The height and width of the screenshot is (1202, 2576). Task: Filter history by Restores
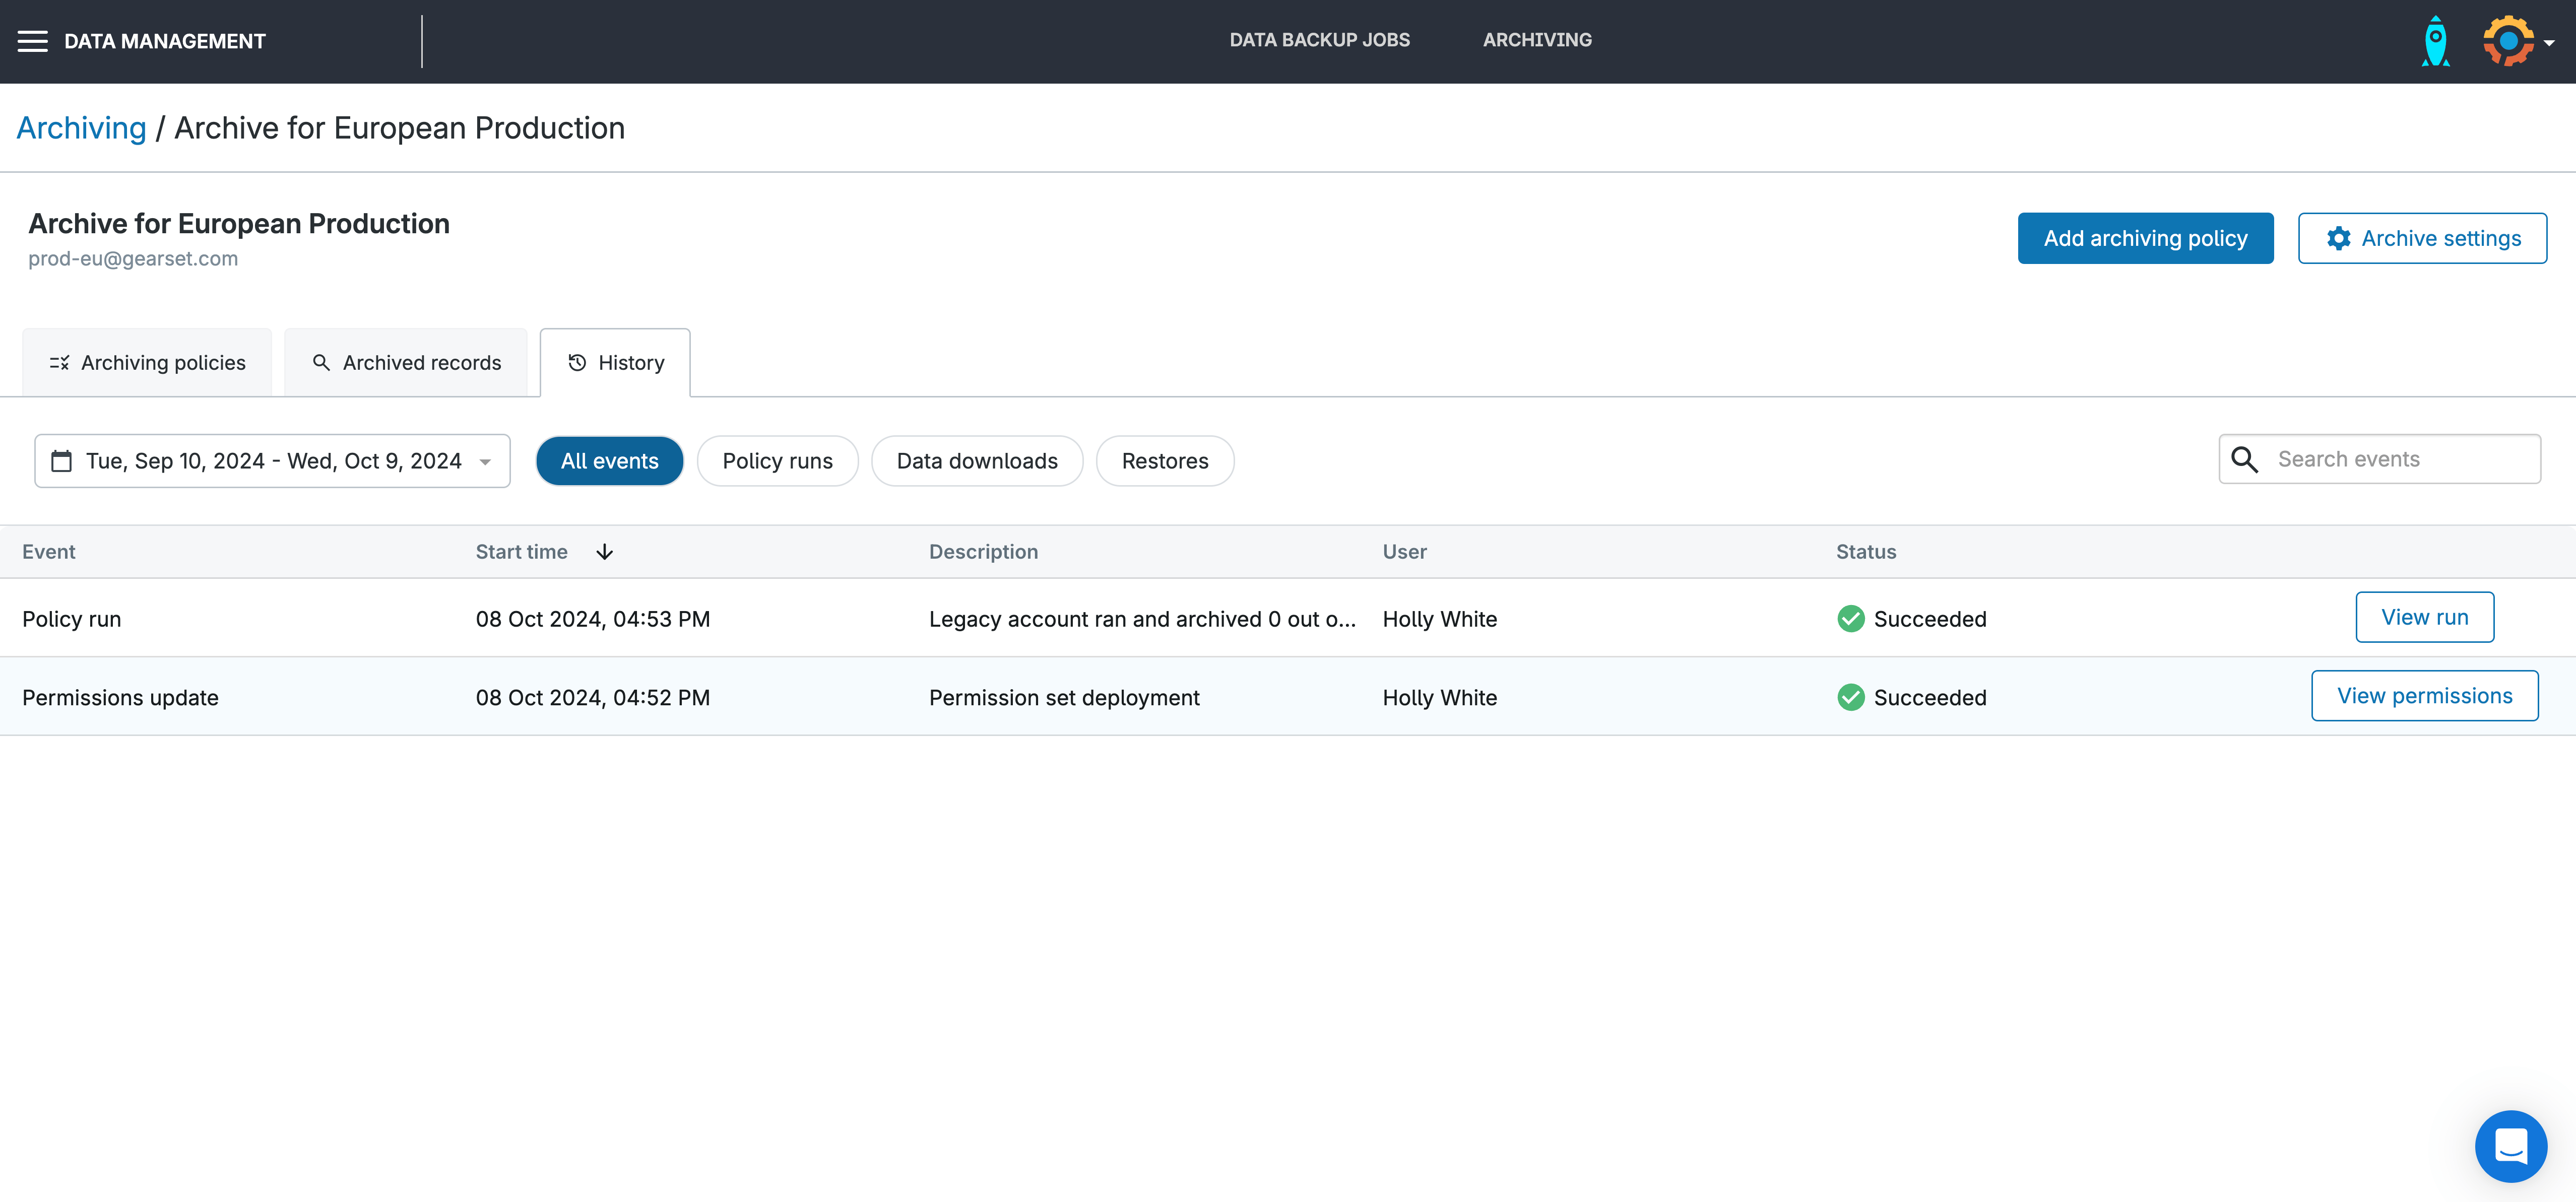[x=1164, y=461]
